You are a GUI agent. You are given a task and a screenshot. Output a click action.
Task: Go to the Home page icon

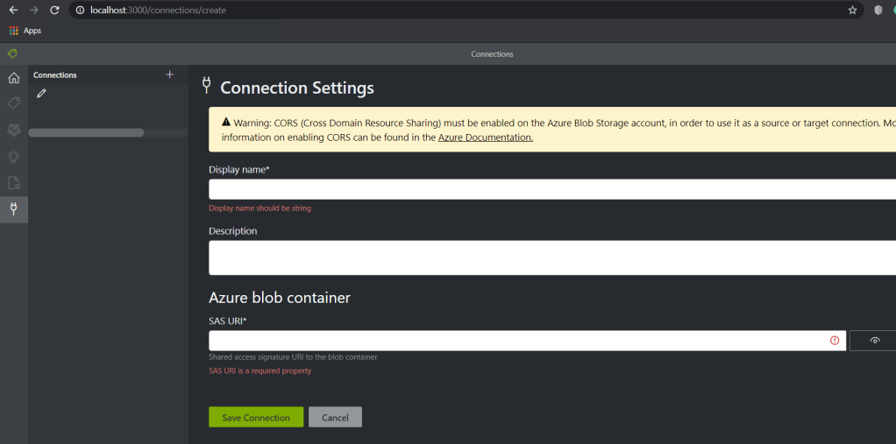point(13,78)
